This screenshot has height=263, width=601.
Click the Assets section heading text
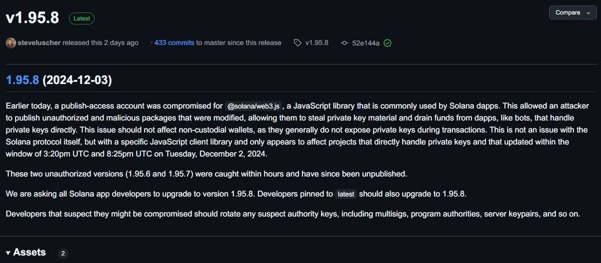pos(29,252)
